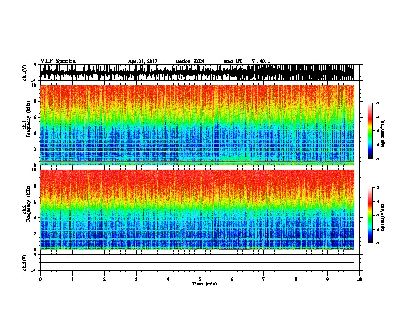
Task: Click ch.2 frequency axis tick '4'
Action: 36,218
